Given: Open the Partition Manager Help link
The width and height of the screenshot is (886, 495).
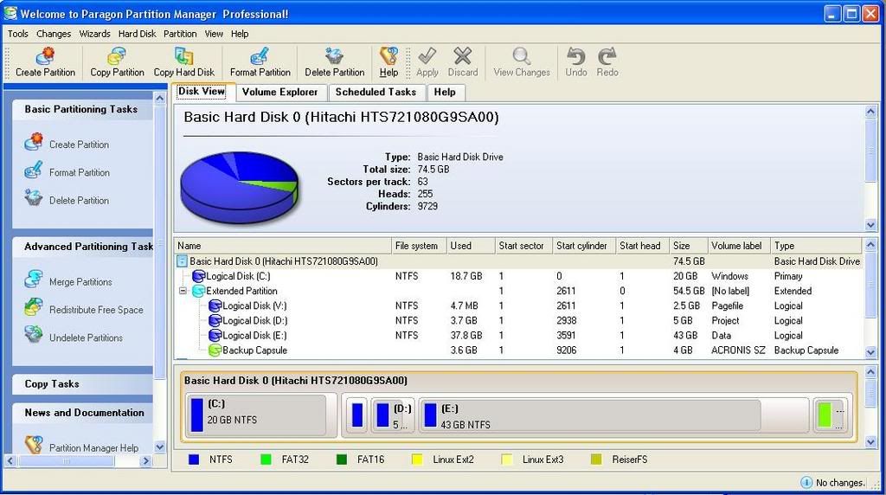Looking at the screenshot, I should click(93, 447).
